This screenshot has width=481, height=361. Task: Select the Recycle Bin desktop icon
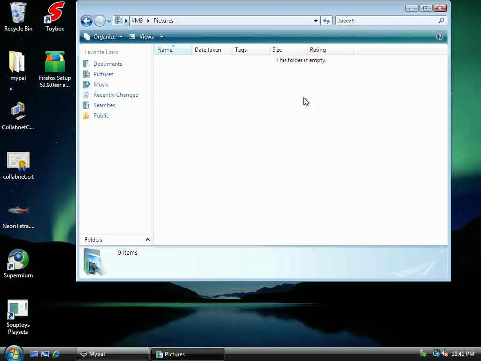coord(18,17)
